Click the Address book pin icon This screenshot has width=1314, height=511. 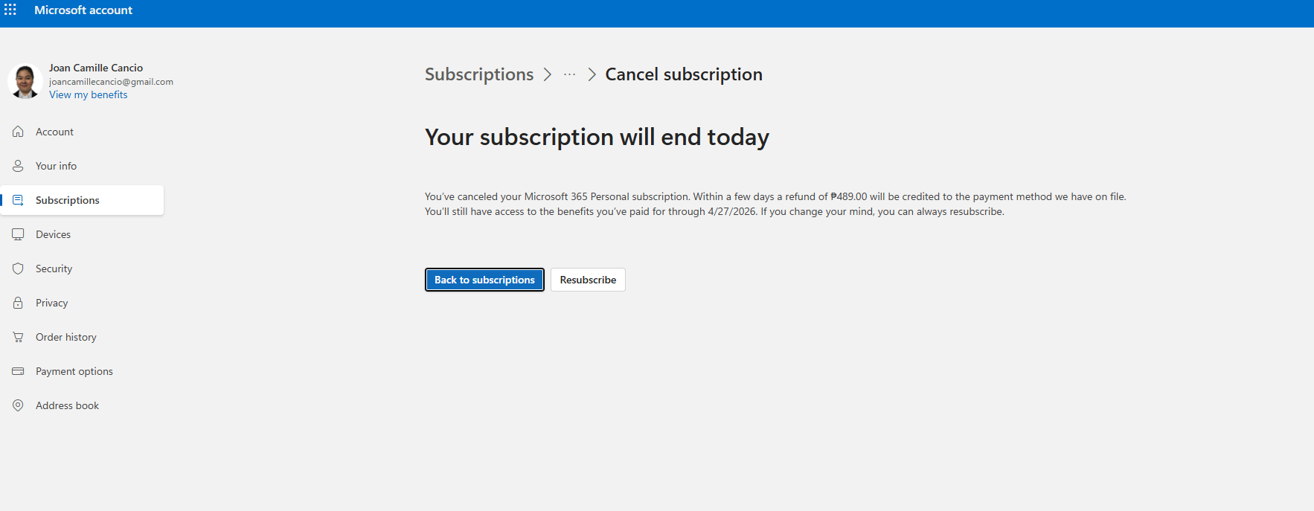[x=18, y=405]
